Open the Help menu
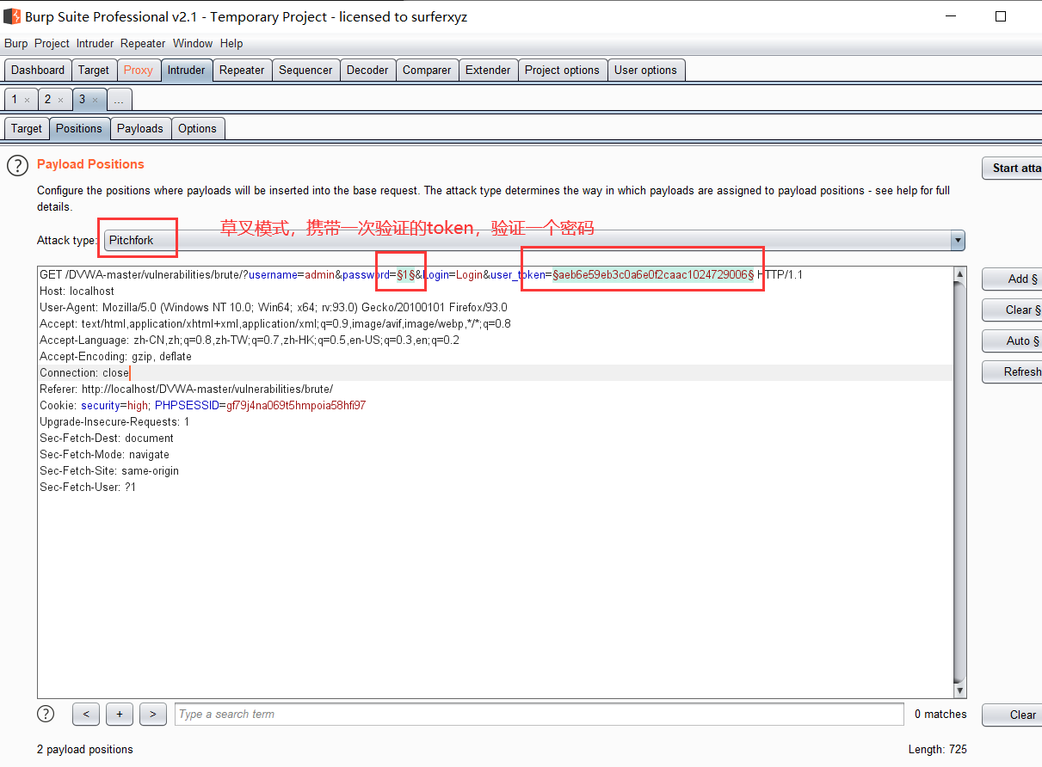1042x767 pixels. point(231,43)
